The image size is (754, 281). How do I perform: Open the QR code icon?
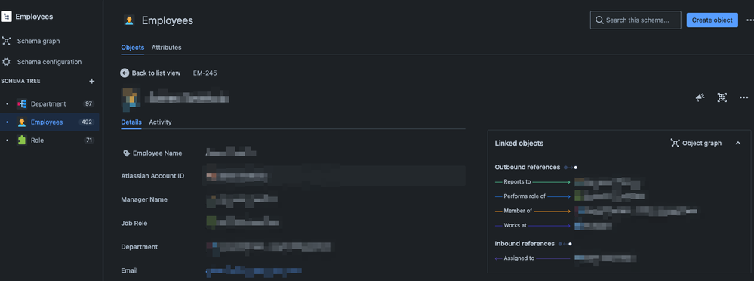(722, 97)
